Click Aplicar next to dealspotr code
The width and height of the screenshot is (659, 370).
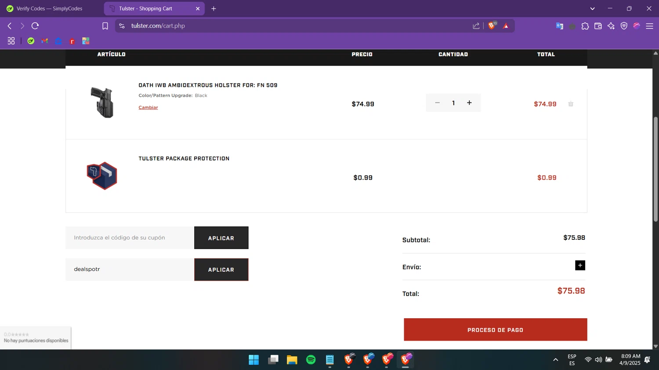pos(221,269)
